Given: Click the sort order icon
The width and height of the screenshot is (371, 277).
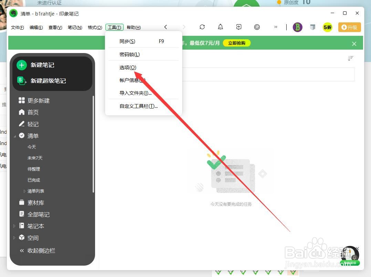Looking at the screenshot, I should coord(351,58).
